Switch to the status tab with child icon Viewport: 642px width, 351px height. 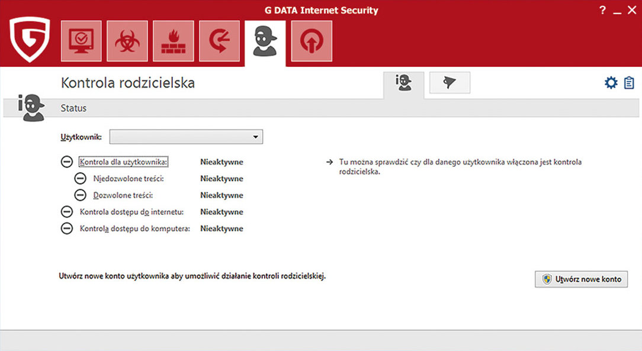coord(404,83)
